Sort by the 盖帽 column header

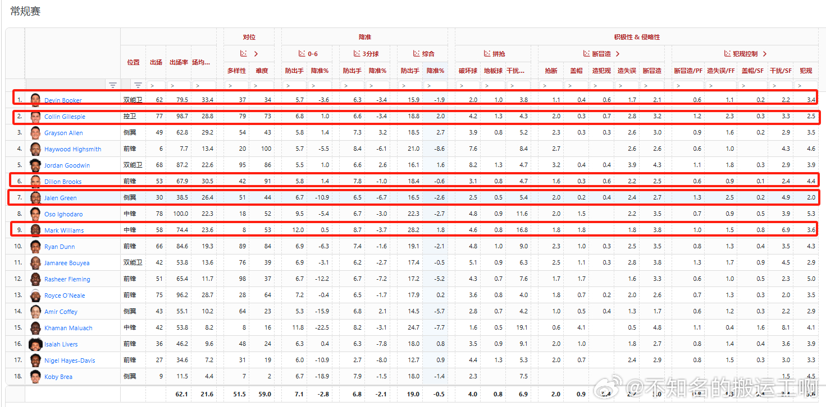(x=577, y=71)
